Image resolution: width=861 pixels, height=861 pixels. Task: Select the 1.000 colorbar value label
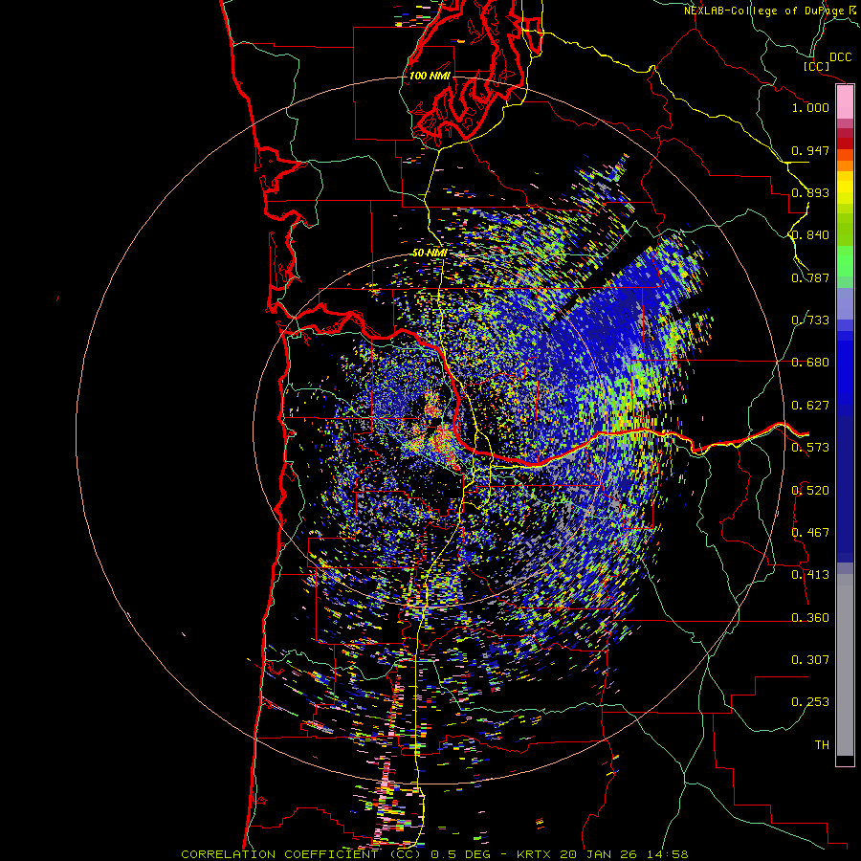(x=810, y=107)
